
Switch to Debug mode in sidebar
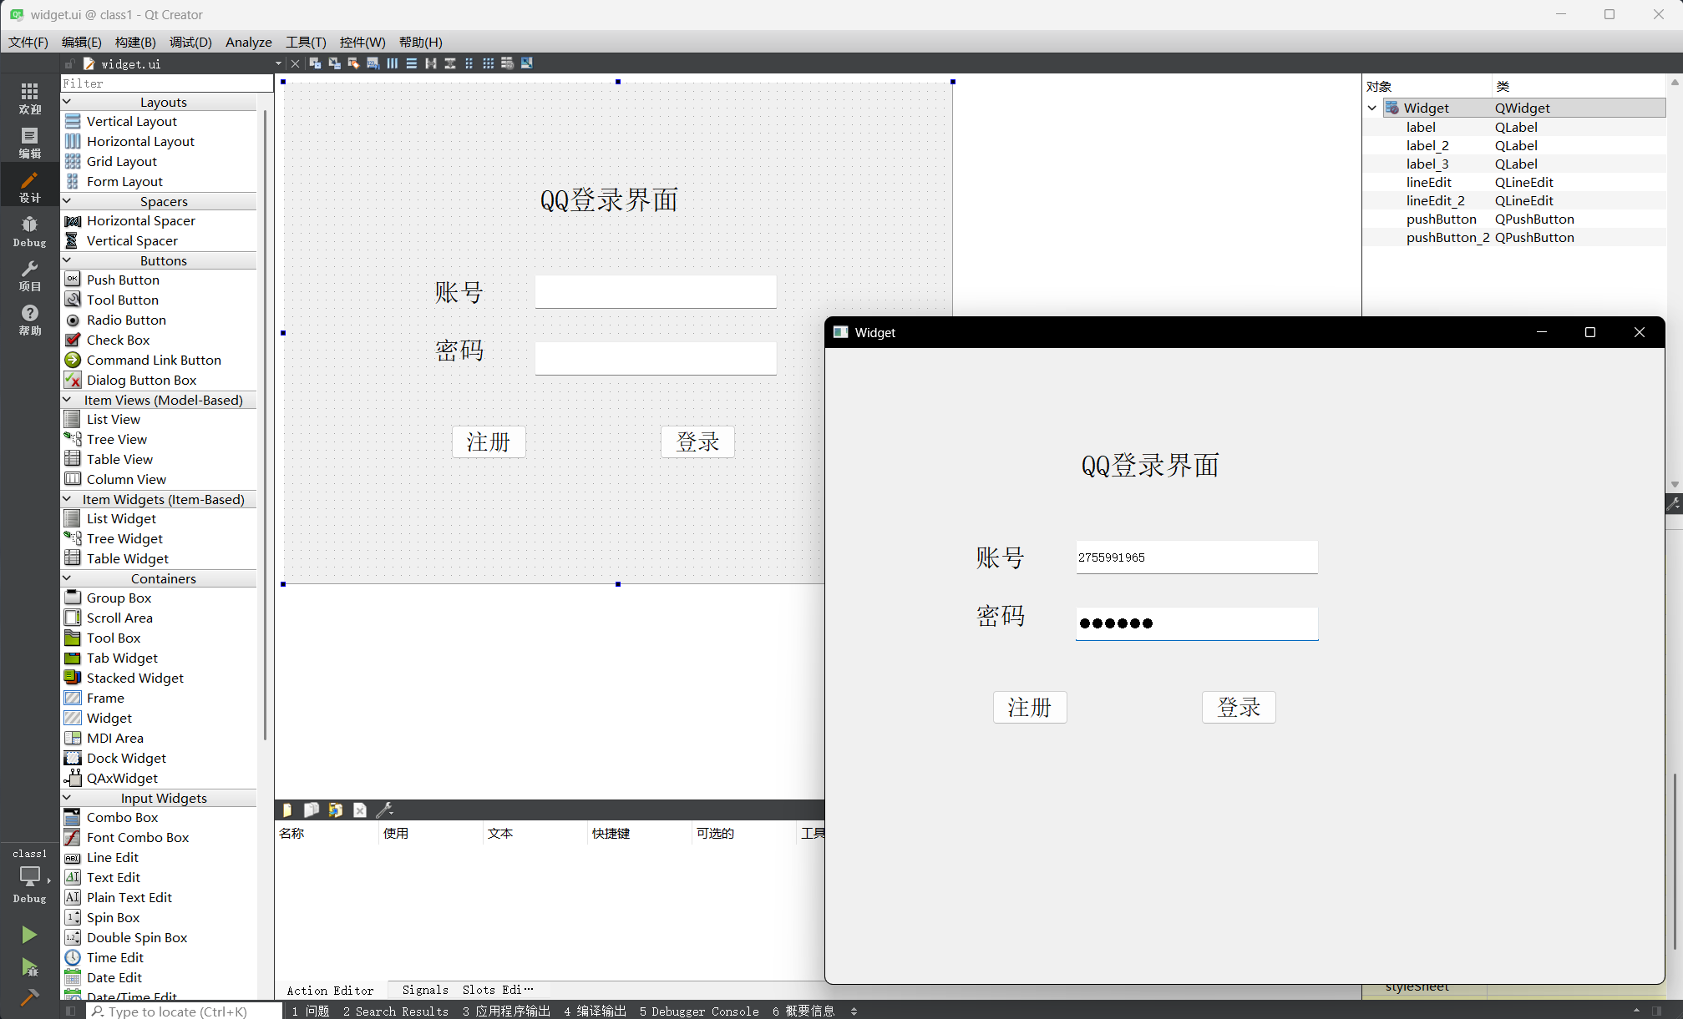pyautogui.click(x=29, y=230)
